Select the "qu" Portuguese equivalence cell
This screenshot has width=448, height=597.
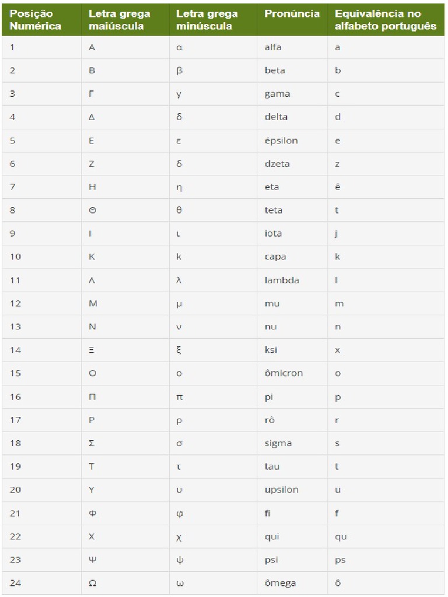pyautogui.click(x=341, y=537)
